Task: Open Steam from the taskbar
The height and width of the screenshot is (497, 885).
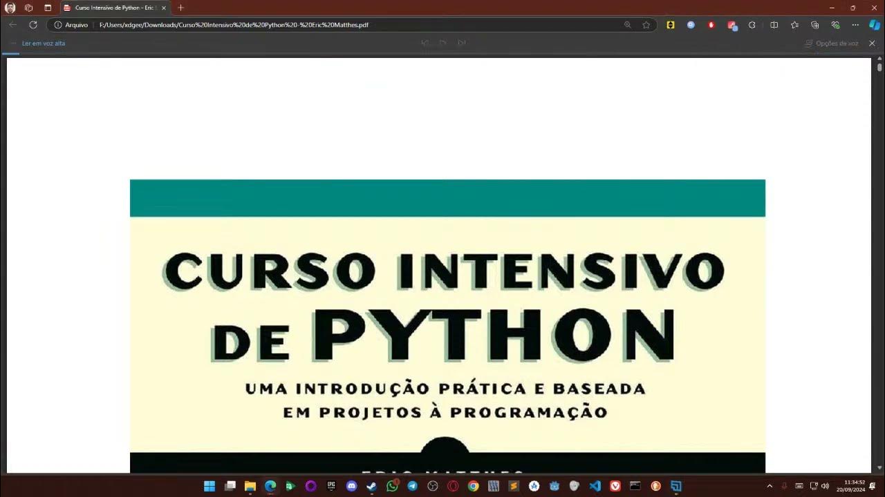Action: (x=371, y=486)
